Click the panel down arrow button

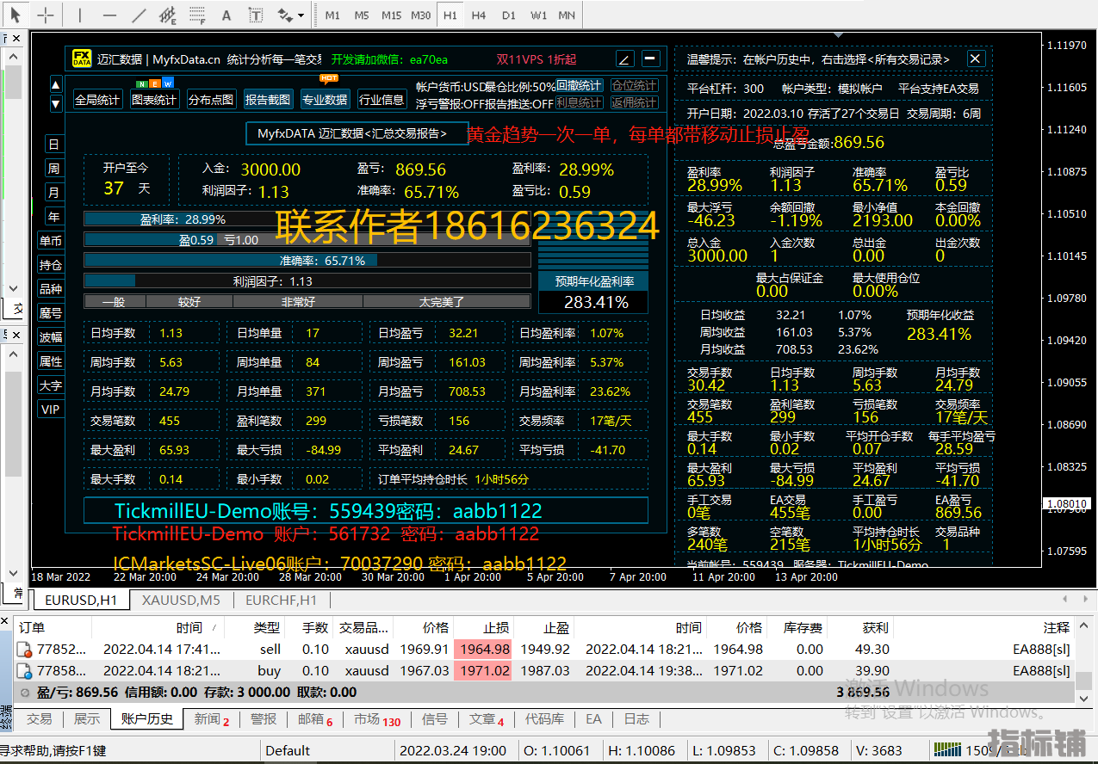pos(56,104)
